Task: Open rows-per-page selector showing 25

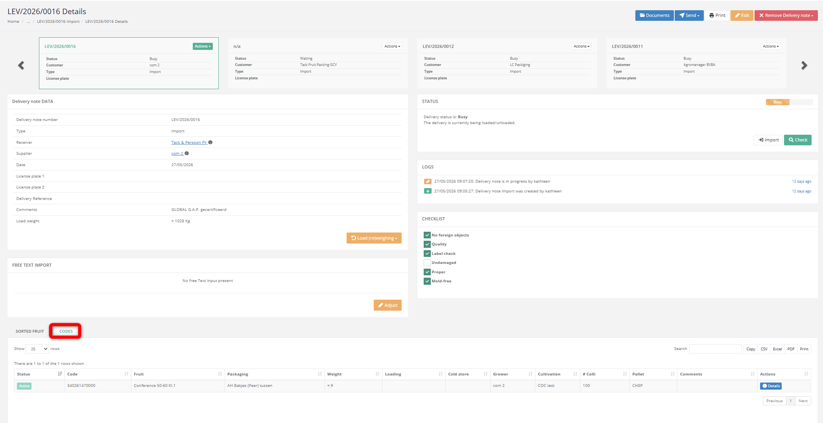Action: pyautogui.click(x=37, y=349)
